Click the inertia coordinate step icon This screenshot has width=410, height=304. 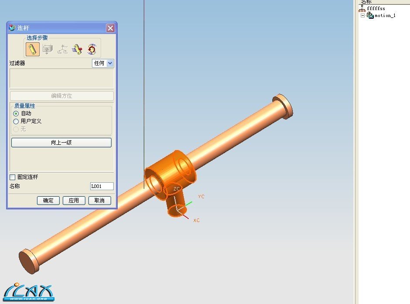(x=62, y=49)
